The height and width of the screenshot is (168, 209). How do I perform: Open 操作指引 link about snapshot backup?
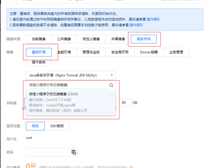153,19
